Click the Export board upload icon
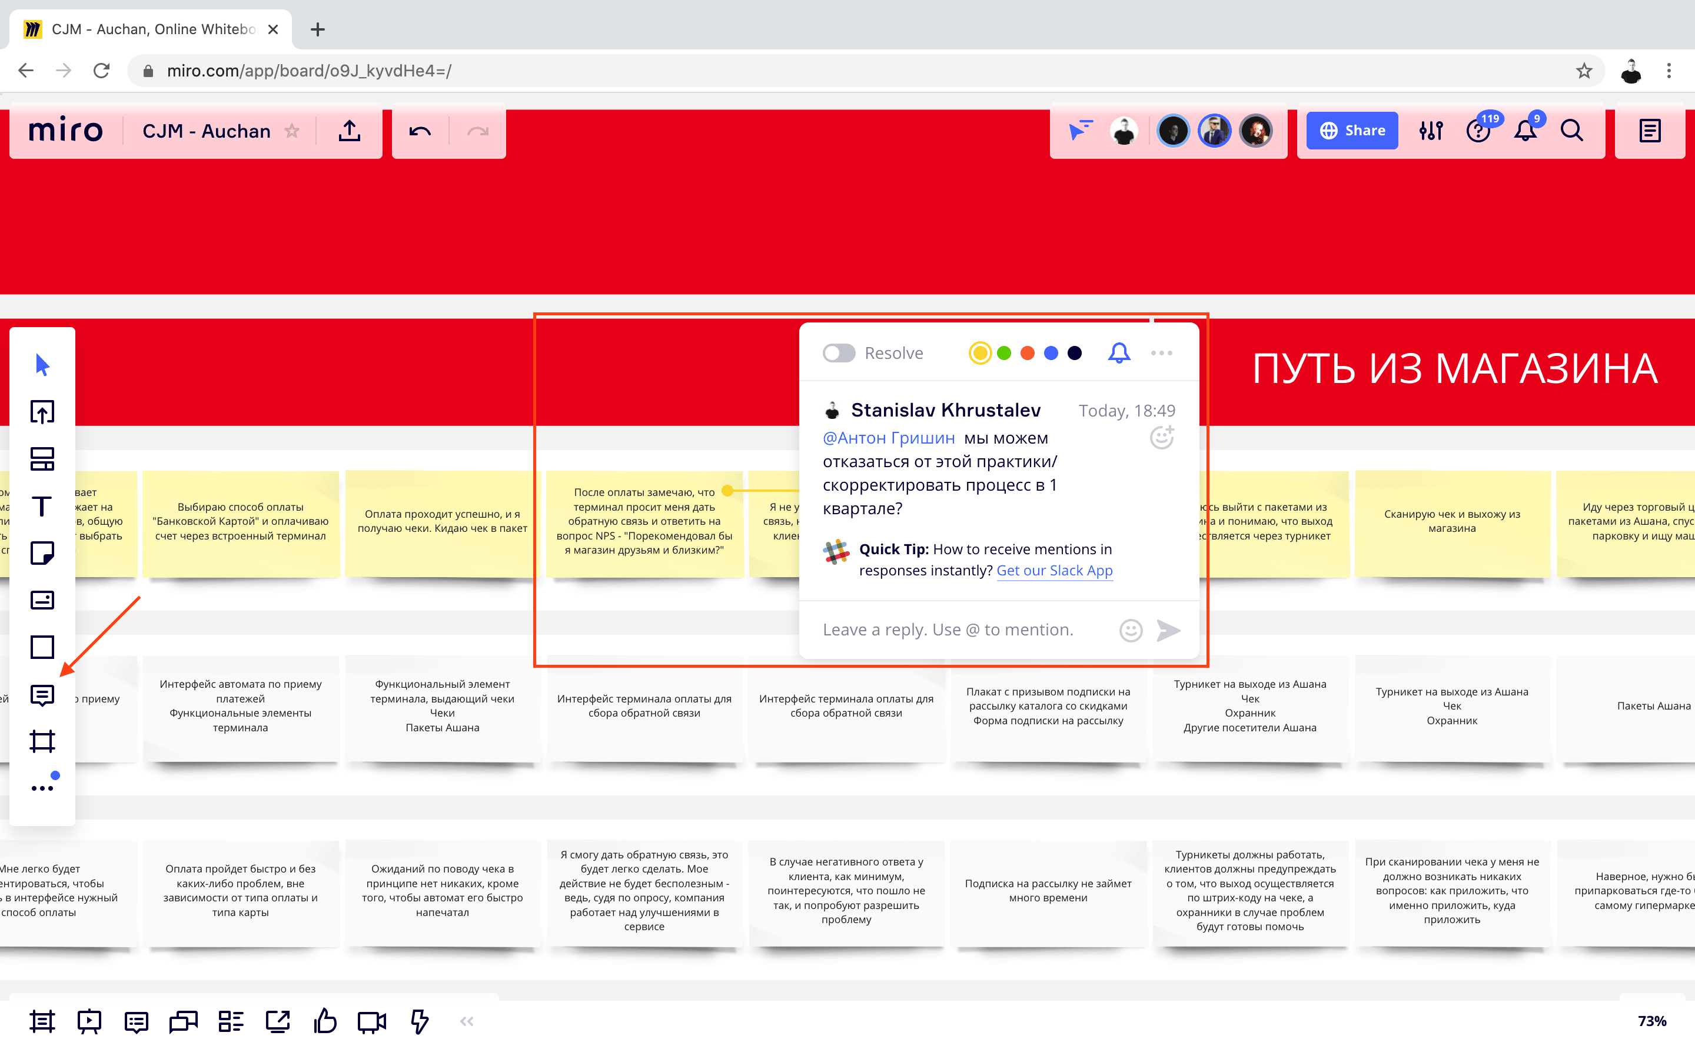Screen dimensions: 1695x1059 [x=350, y=131]
